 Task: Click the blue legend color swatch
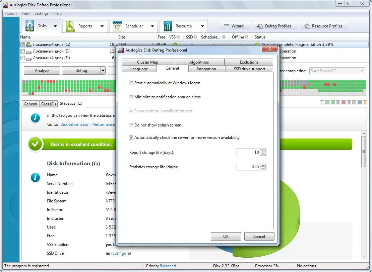pyautogui.click(x=359, y=103)
